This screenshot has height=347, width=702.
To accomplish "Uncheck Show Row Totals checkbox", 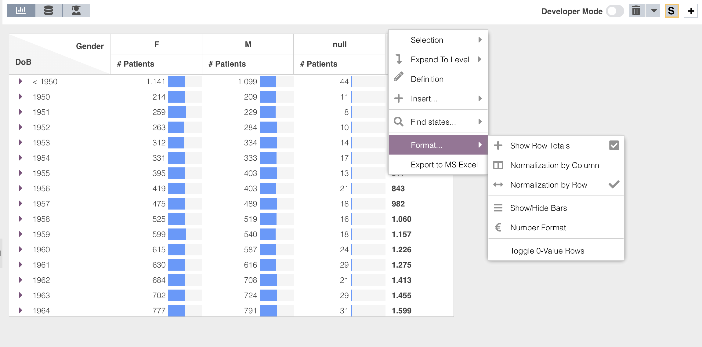I will [614, 145].
